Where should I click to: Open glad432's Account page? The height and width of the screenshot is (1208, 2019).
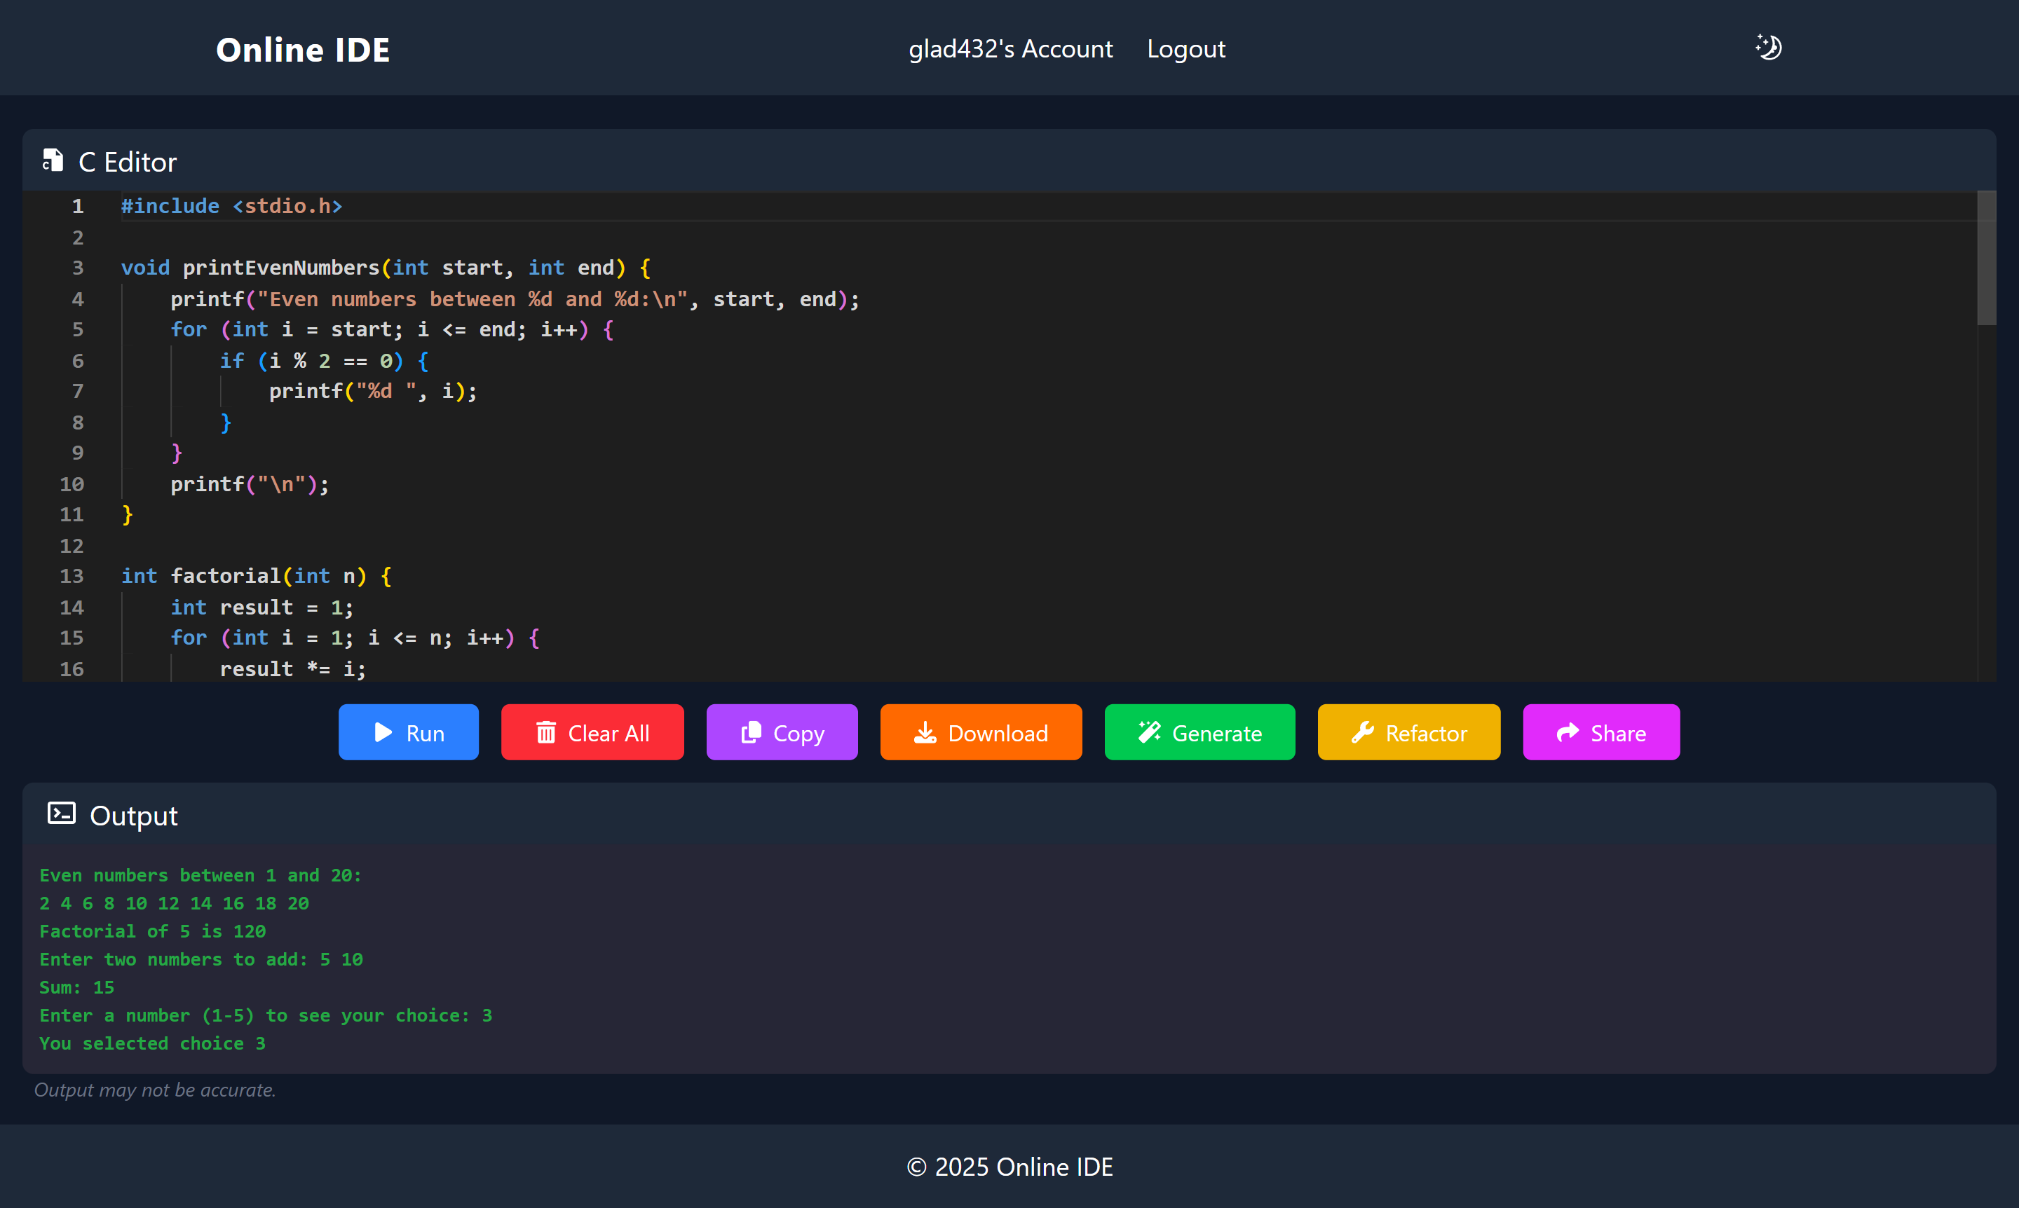pyautogui.click(x=1010, y=49)
